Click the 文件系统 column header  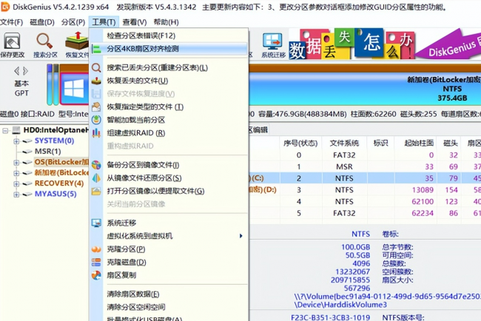(344, 143)
